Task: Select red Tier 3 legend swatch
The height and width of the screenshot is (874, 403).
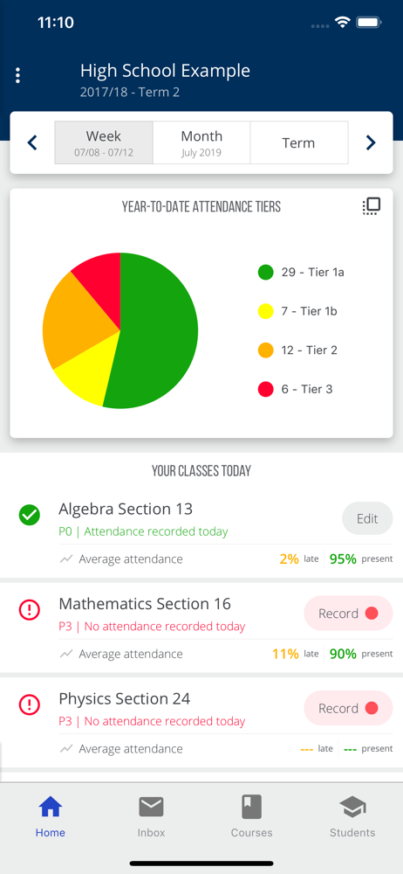Action: pyautogui.click(x=266, y=389)
